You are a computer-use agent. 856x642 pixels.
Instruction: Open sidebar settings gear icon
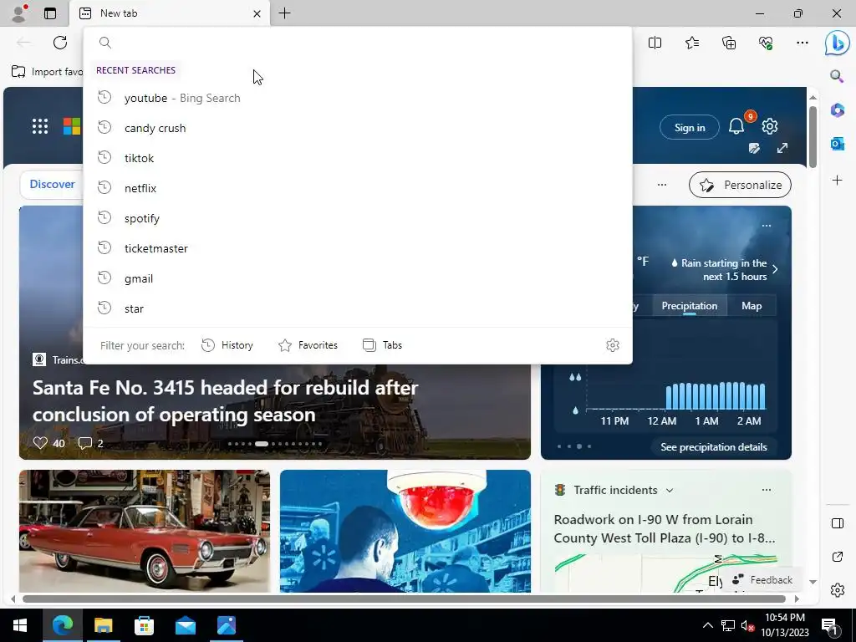pos(837,590)
